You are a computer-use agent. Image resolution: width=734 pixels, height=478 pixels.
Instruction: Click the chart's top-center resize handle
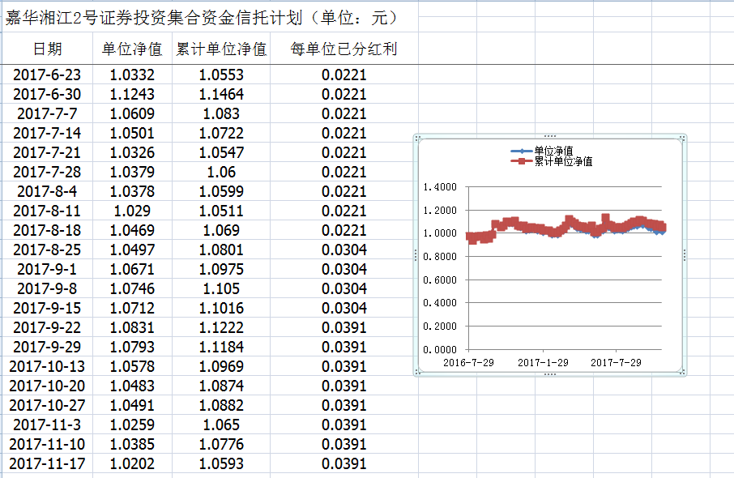click(551, 136)
